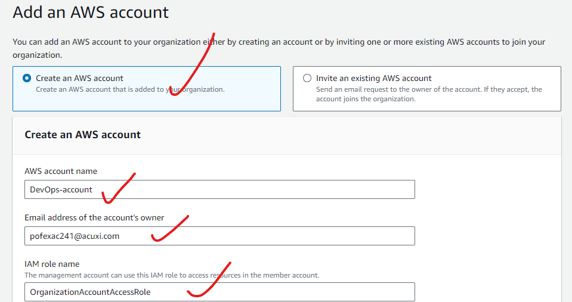Screen dimensions: 572x302
Task: Select the Create an AWS account radio button
Action: [x=27, y=78]
